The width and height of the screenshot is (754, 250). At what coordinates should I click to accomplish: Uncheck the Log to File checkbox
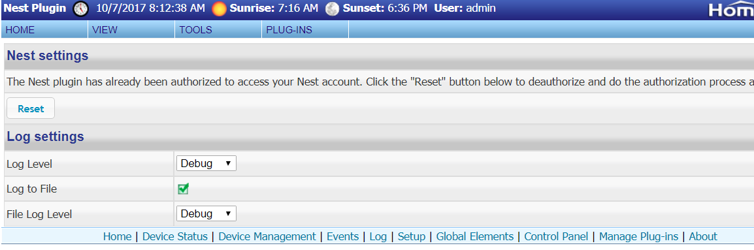tap(183, 189)
